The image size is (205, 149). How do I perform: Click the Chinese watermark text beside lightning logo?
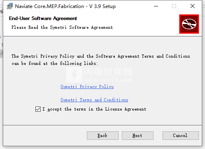[108, 72]
